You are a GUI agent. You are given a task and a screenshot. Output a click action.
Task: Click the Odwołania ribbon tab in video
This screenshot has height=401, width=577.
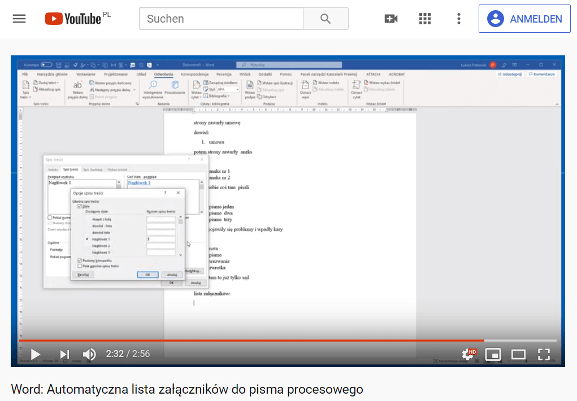click(x=163, y=74)
